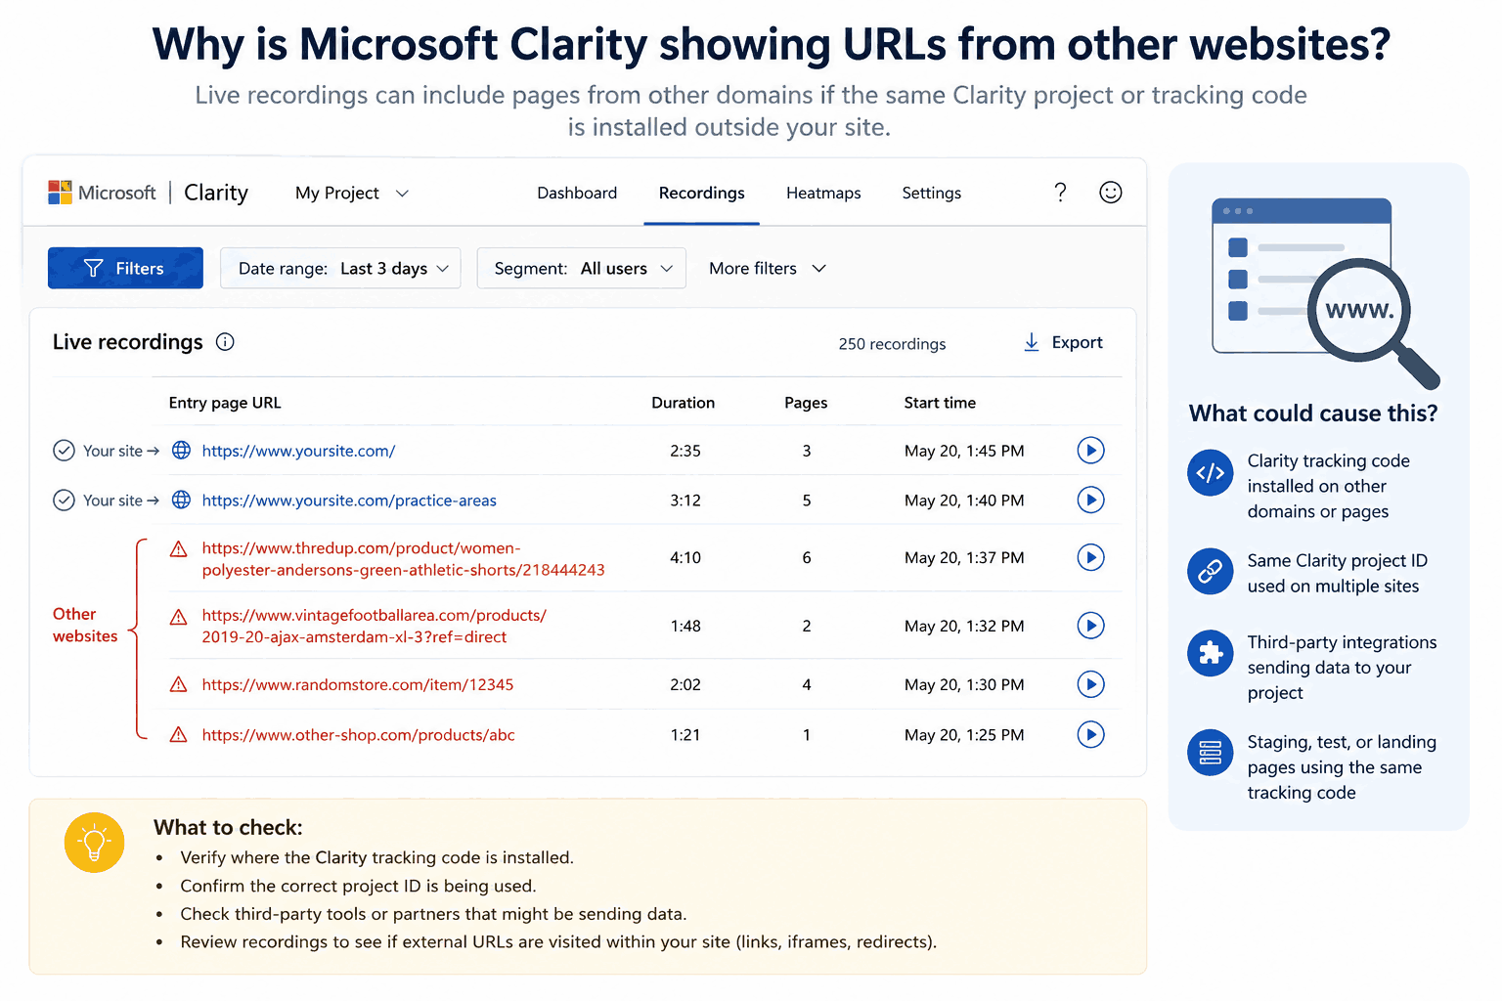Viewport: 1502px width, 1001px height.
Task: Expand the More filters menu
Action: point(768,269)
